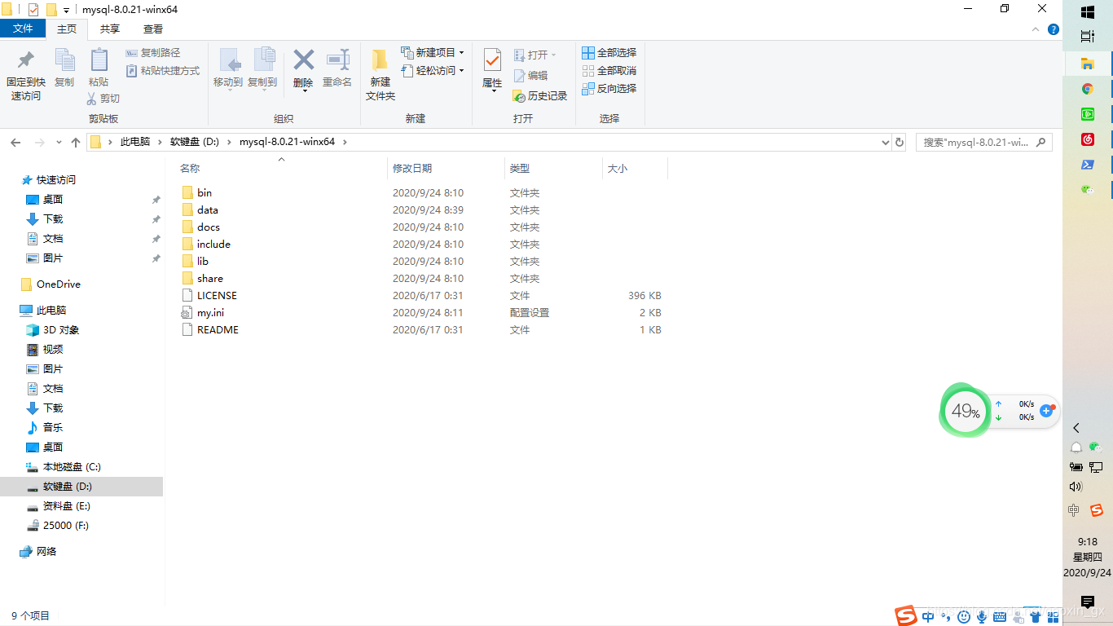Open Chrome from the taskbar
This screenshot has height=626, width=1113.
pos(1087,89)
